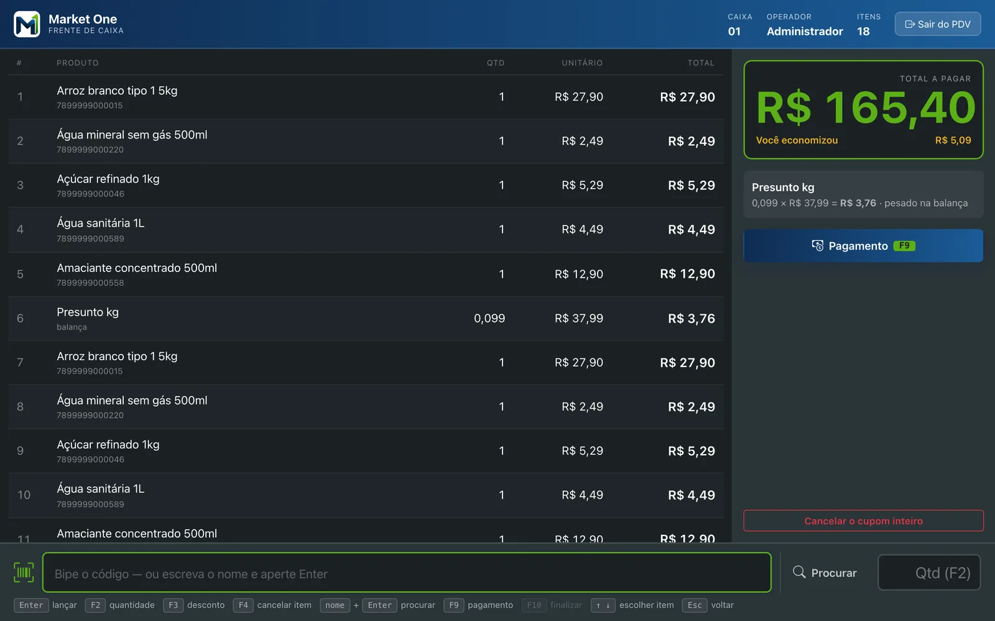
Task: Click the F9 badge on Pagamento button
Action: (x=904, y=246)
